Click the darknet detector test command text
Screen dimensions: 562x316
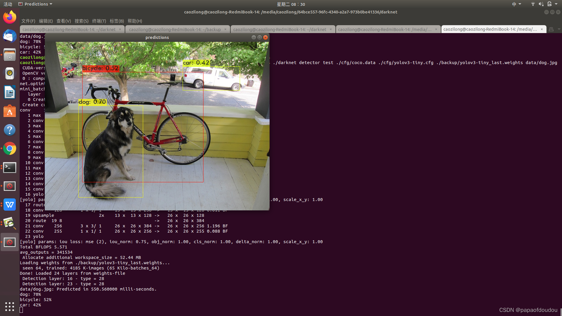(415, 63)
